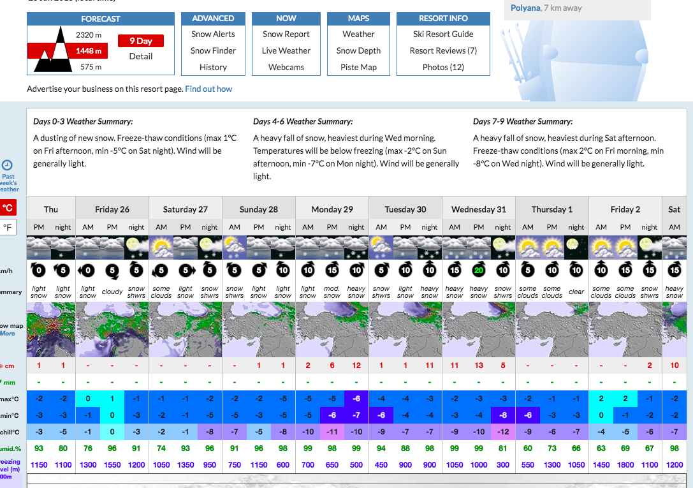693x488 pixels.
Task: Click the Thursday 1 AM wind icon
Action: click(x=528, y=270)
